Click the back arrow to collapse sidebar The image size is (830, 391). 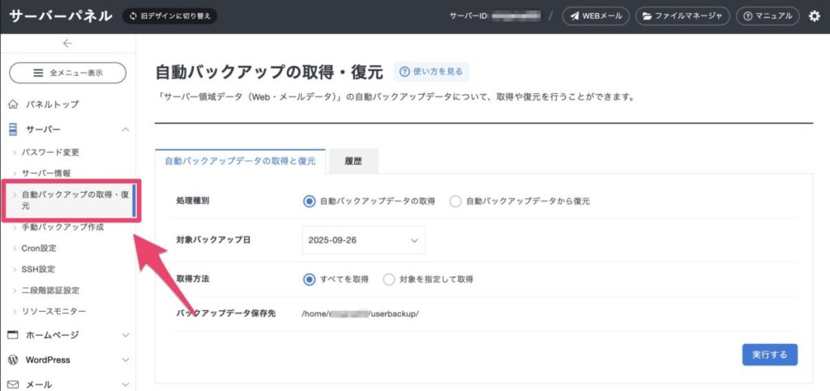click(x=67, y=44)
